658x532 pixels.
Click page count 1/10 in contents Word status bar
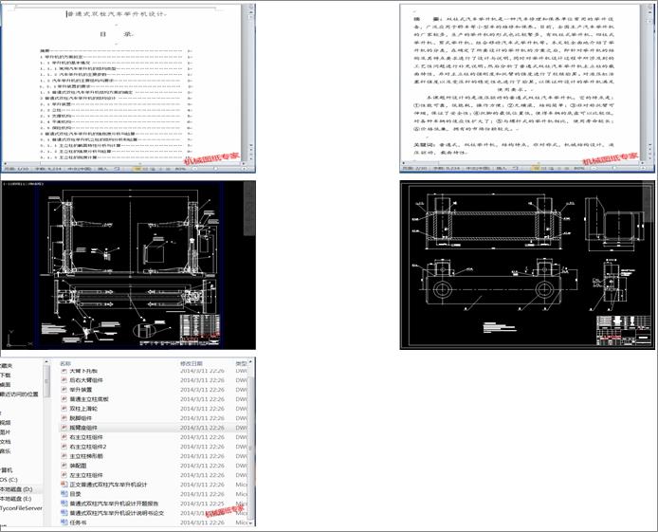[x=16, y=169]
